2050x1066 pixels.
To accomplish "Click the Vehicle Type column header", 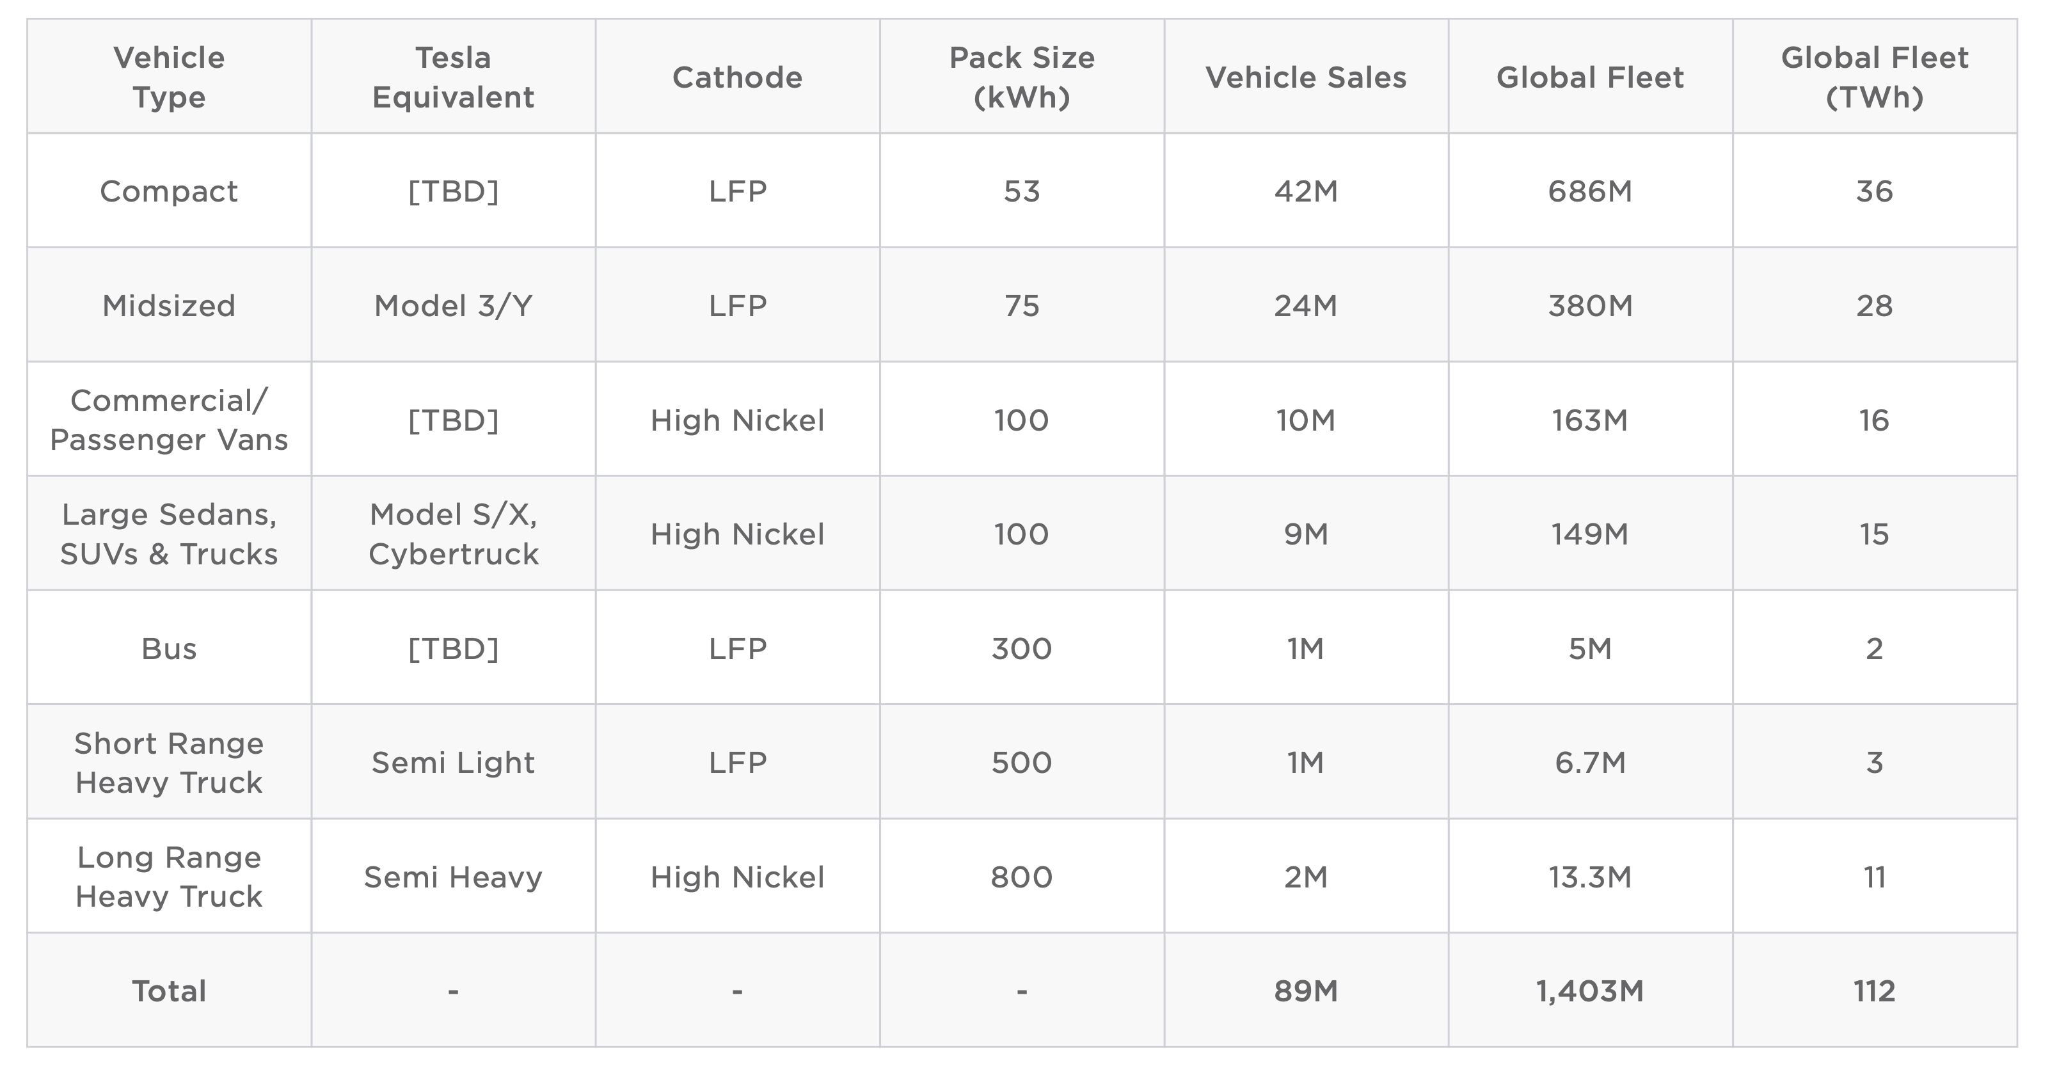I will click(x=169, y=77).
